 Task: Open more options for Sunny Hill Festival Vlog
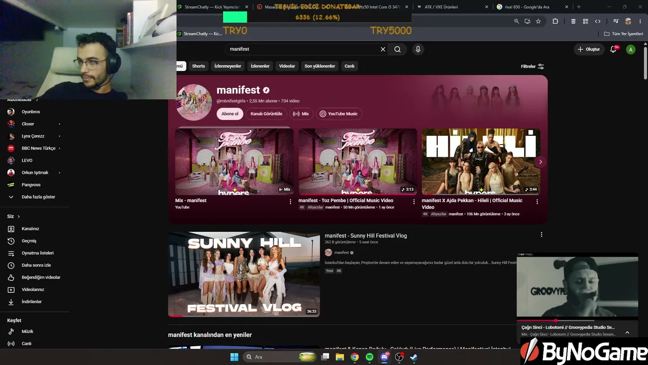541,235
